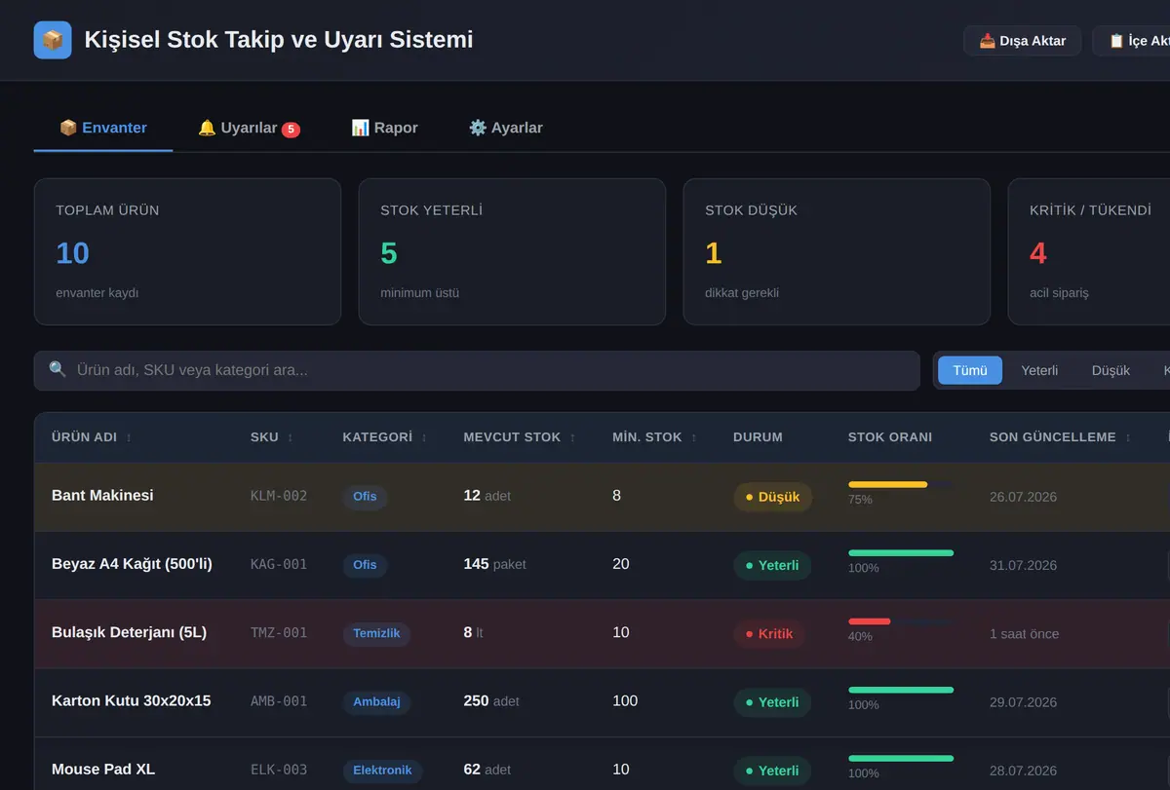Click the sort arrows beside Son Güncelleme
This screenshot has height=790, width=1170.
coord(1127,437)
